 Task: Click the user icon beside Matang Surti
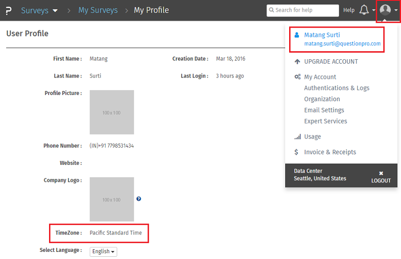click(x=296, y=34)
